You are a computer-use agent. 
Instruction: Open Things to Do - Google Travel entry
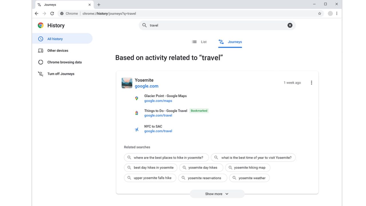166,111
